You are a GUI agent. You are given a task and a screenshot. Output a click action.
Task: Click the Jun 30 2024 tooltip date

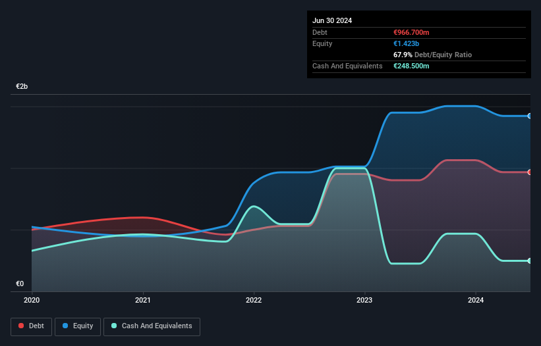(332, 20)
